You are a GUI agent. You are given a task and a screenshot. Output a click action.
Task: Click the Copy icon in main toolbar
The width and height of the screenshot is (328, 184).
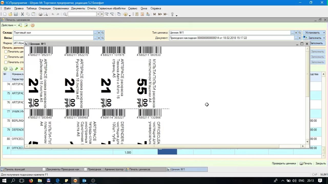tap(28, 14)
